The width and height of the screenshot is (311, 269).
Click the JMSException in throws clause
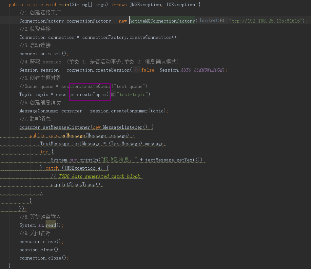(x=146, y=5)
